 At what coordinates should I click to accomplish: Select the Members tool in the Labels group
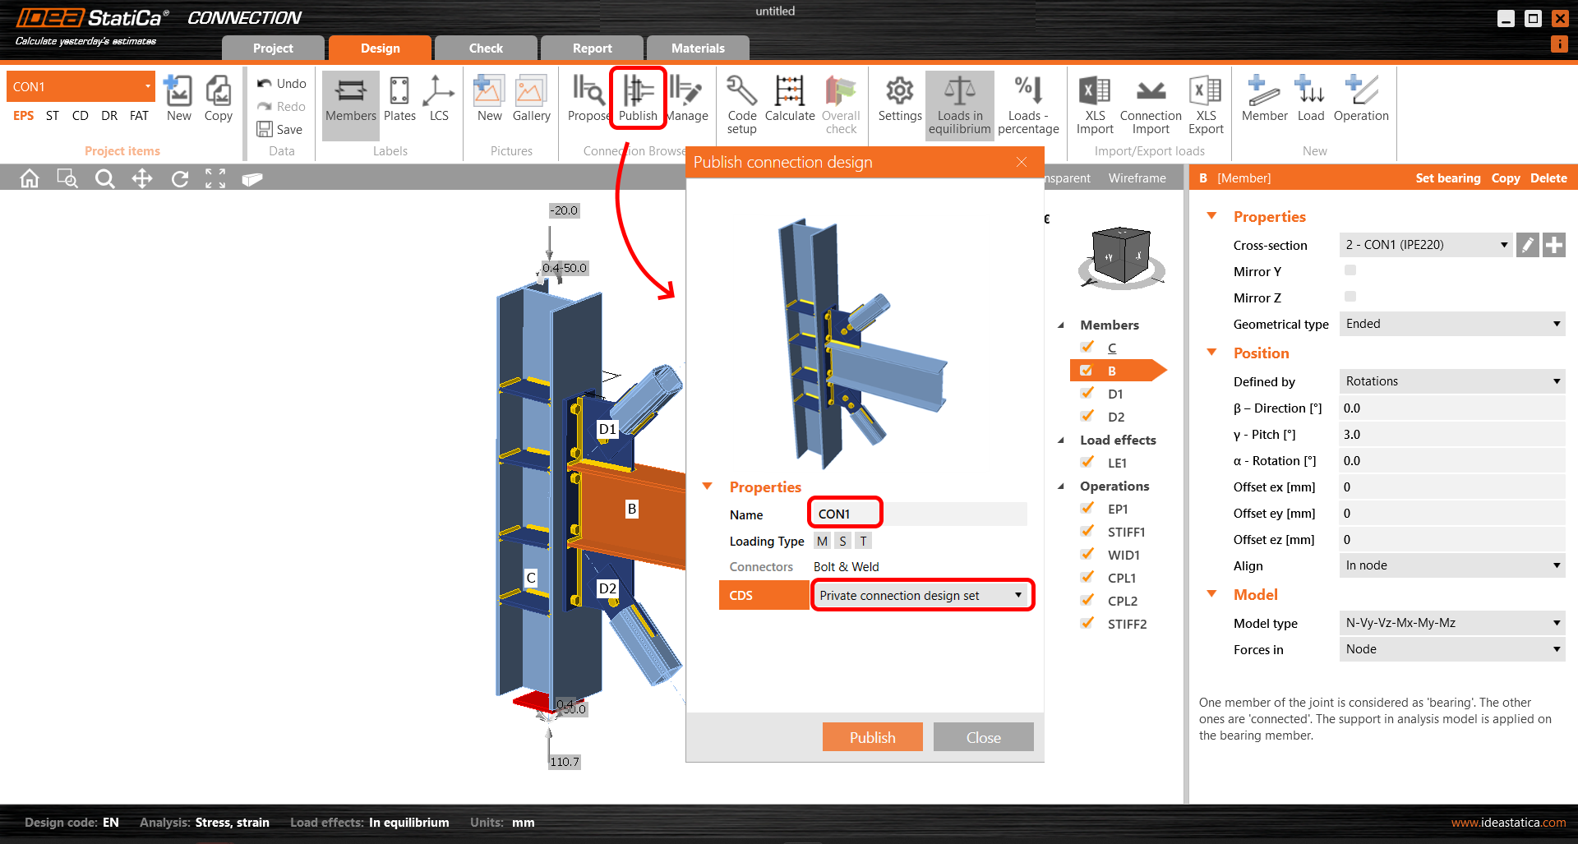pos(350,103)
